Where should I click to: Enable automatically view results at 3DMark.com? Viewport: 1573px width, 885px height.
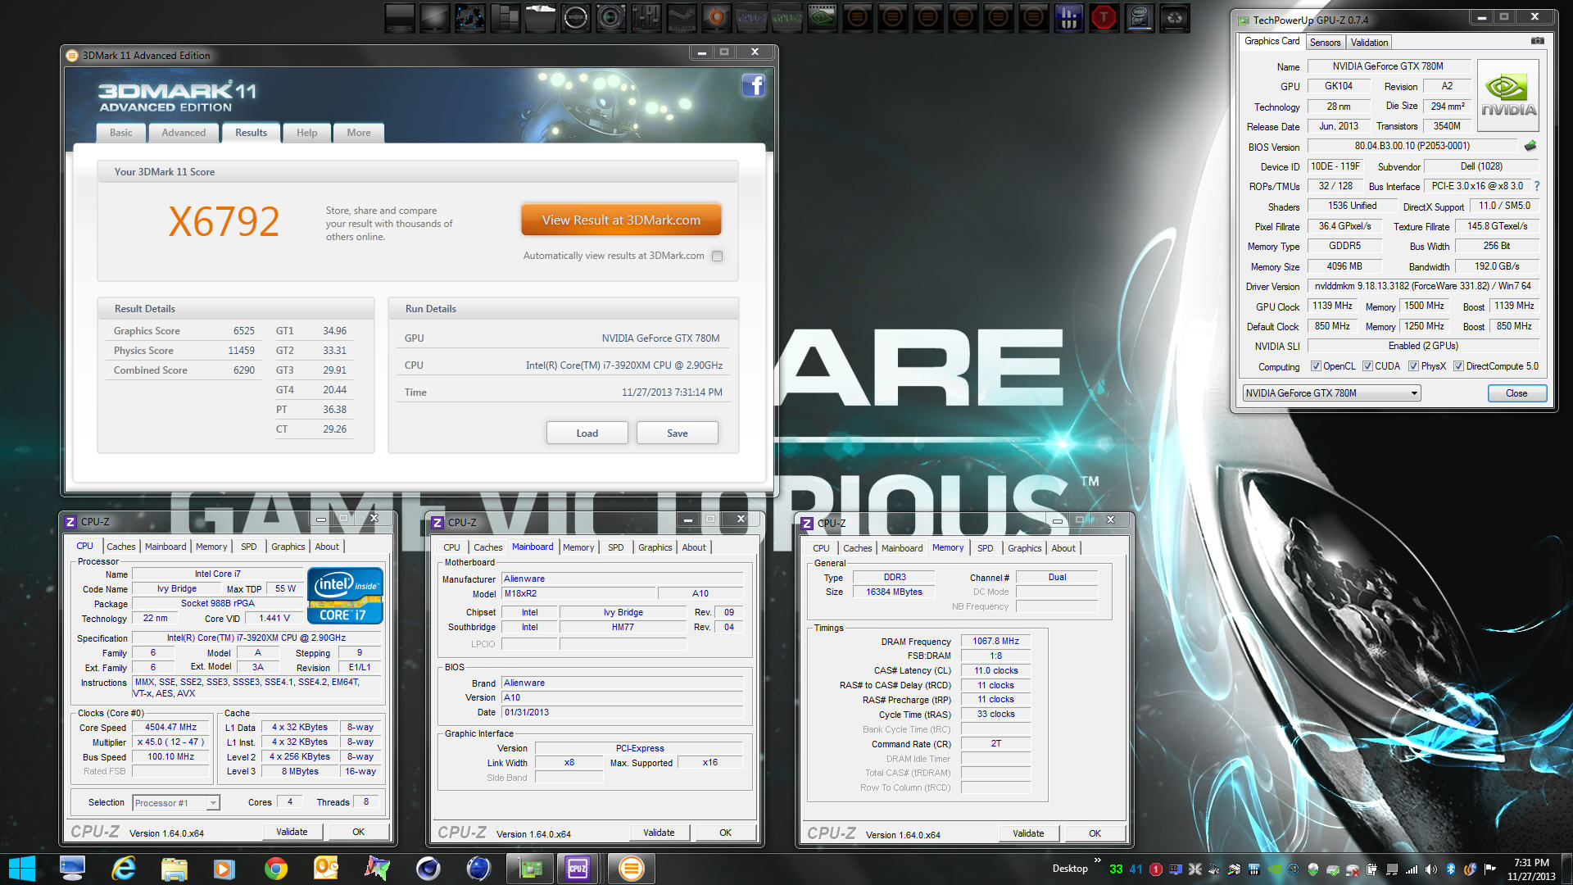click(x=717, y=256)
